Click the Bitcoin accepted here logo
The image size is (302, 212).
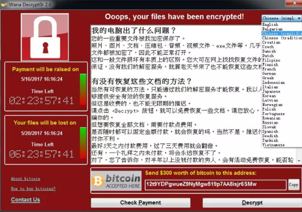pos(116,181)
